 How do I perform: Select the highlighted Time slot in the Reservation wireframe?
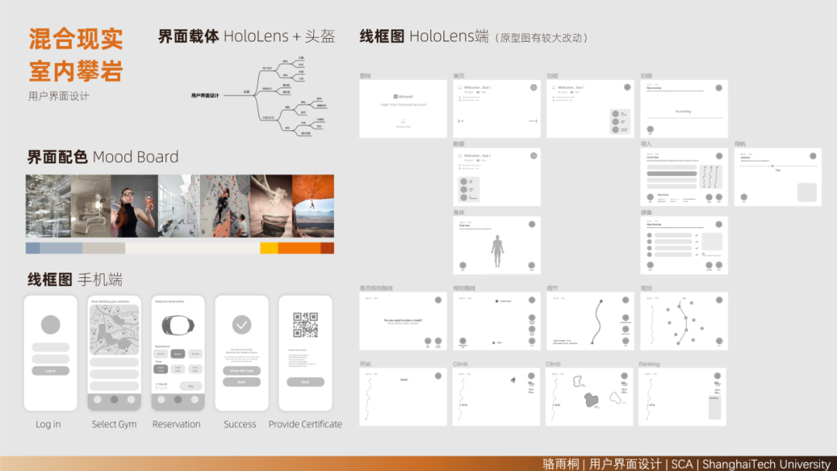point(160,369)
